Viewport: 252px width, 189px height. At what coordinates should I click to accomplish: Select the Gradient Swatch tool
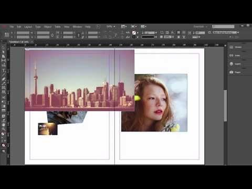pyautogui.click(x=3, y=106)
